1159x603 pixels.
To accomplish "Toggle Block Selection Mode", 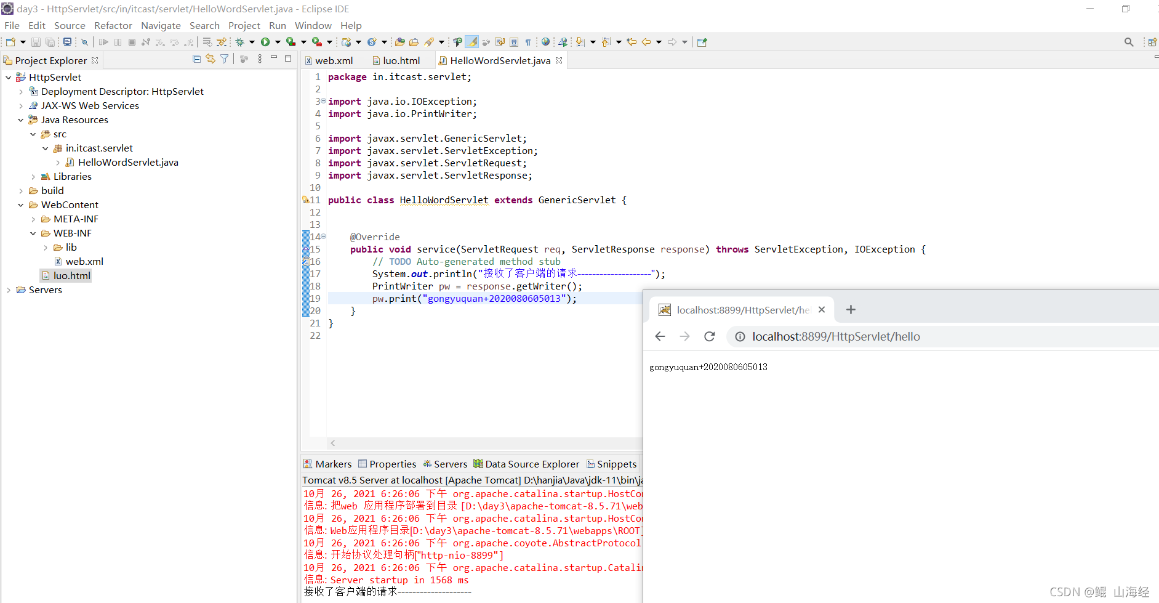I will pos(514,42).
